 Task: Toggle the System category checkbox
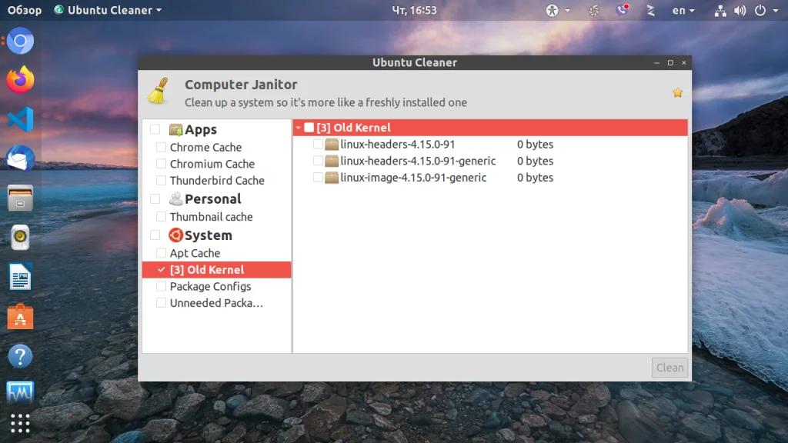(x=155, y=235)
